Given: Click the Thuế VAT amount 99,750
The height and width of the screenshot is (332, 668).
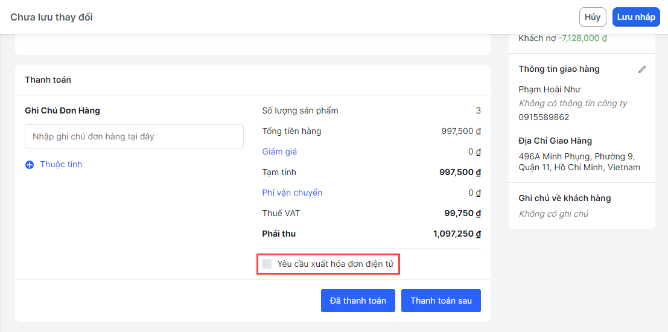Looking at the screenshot, I should 462,213.
